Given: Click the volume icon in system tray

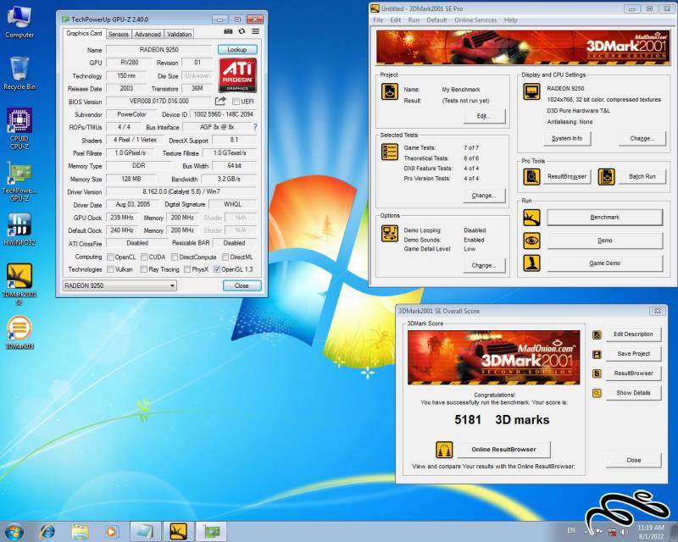Looking at the screenshot, I should [x=625, y=531].
